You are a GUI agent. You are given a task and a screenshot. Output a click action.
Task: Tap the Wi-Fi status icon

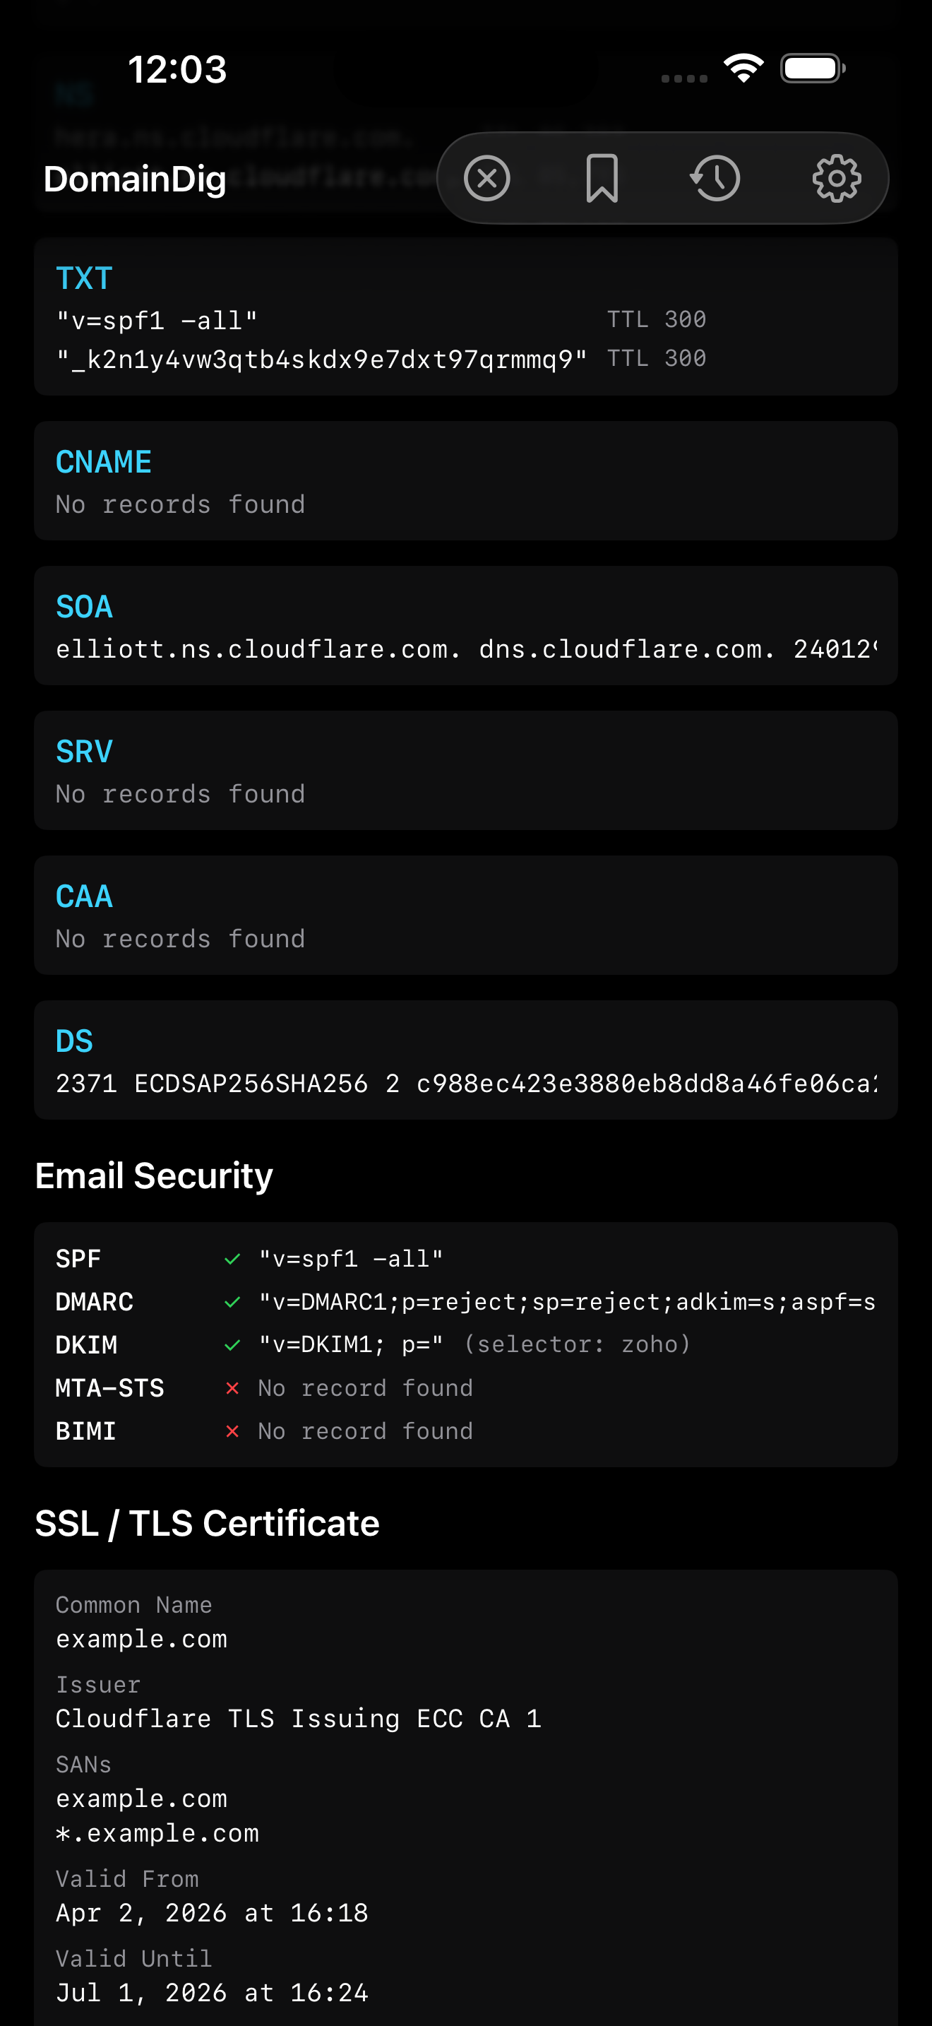[743, 69]
